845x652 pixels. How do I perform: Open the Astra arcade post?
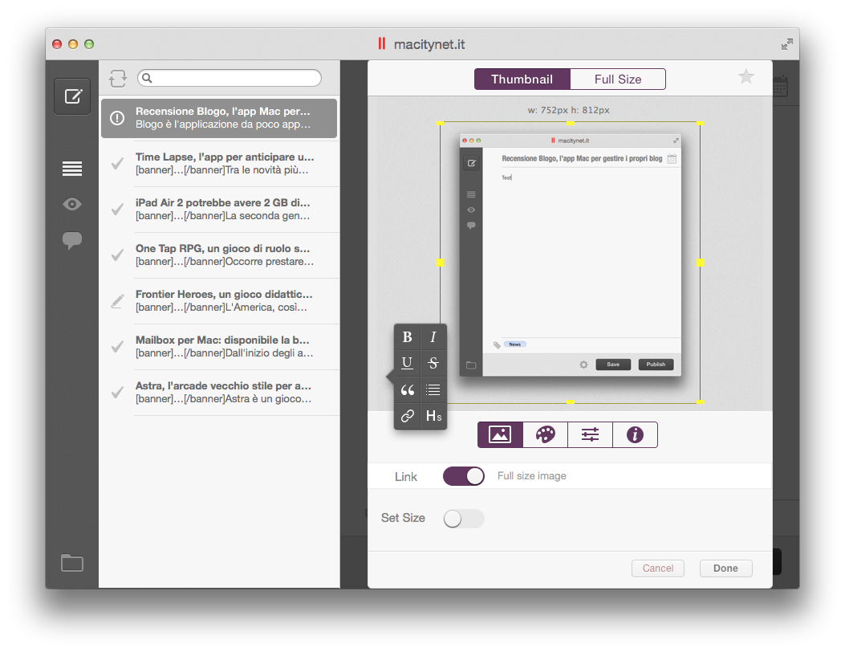point(219,393)
